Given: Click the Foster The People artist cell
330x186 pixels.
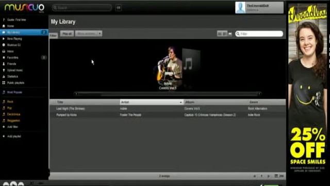Looking at the screenshot, I should [x=130, y=115].
